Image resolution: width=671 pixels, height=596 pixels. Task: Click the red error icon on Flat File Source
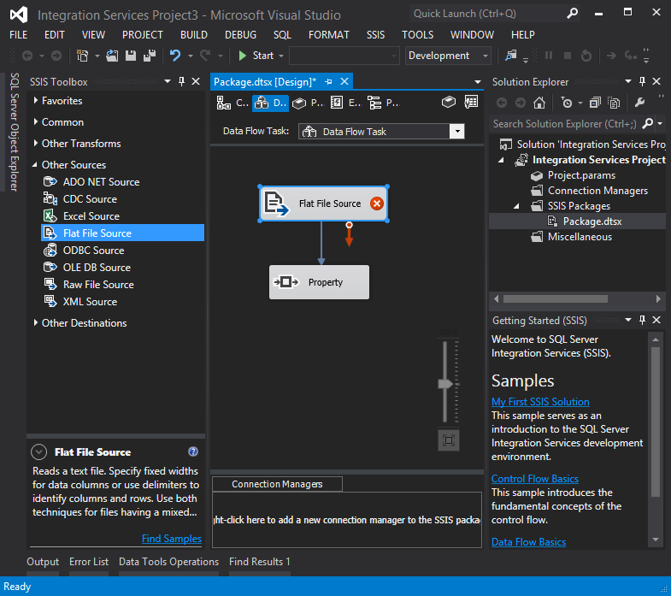pos(377,204)
